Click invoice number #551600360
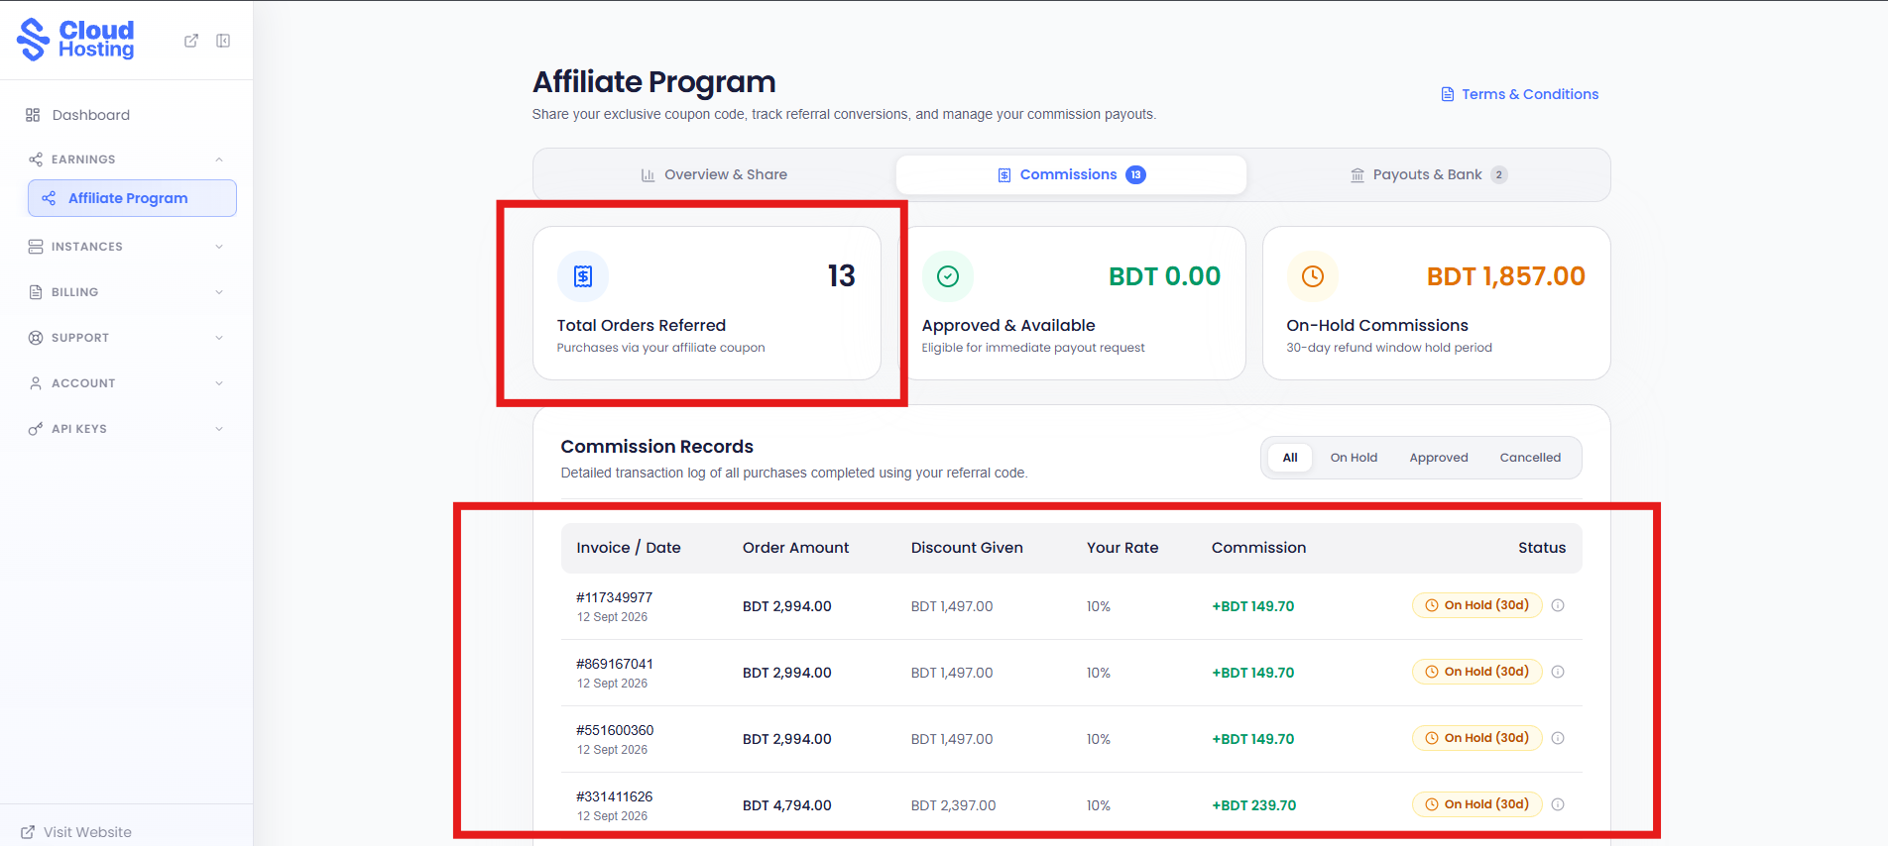 pyautogui.click(x=615, y=730)
